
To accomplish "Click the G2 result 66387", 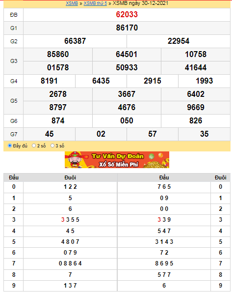I will pyautogui.click(x=75, y=41).
